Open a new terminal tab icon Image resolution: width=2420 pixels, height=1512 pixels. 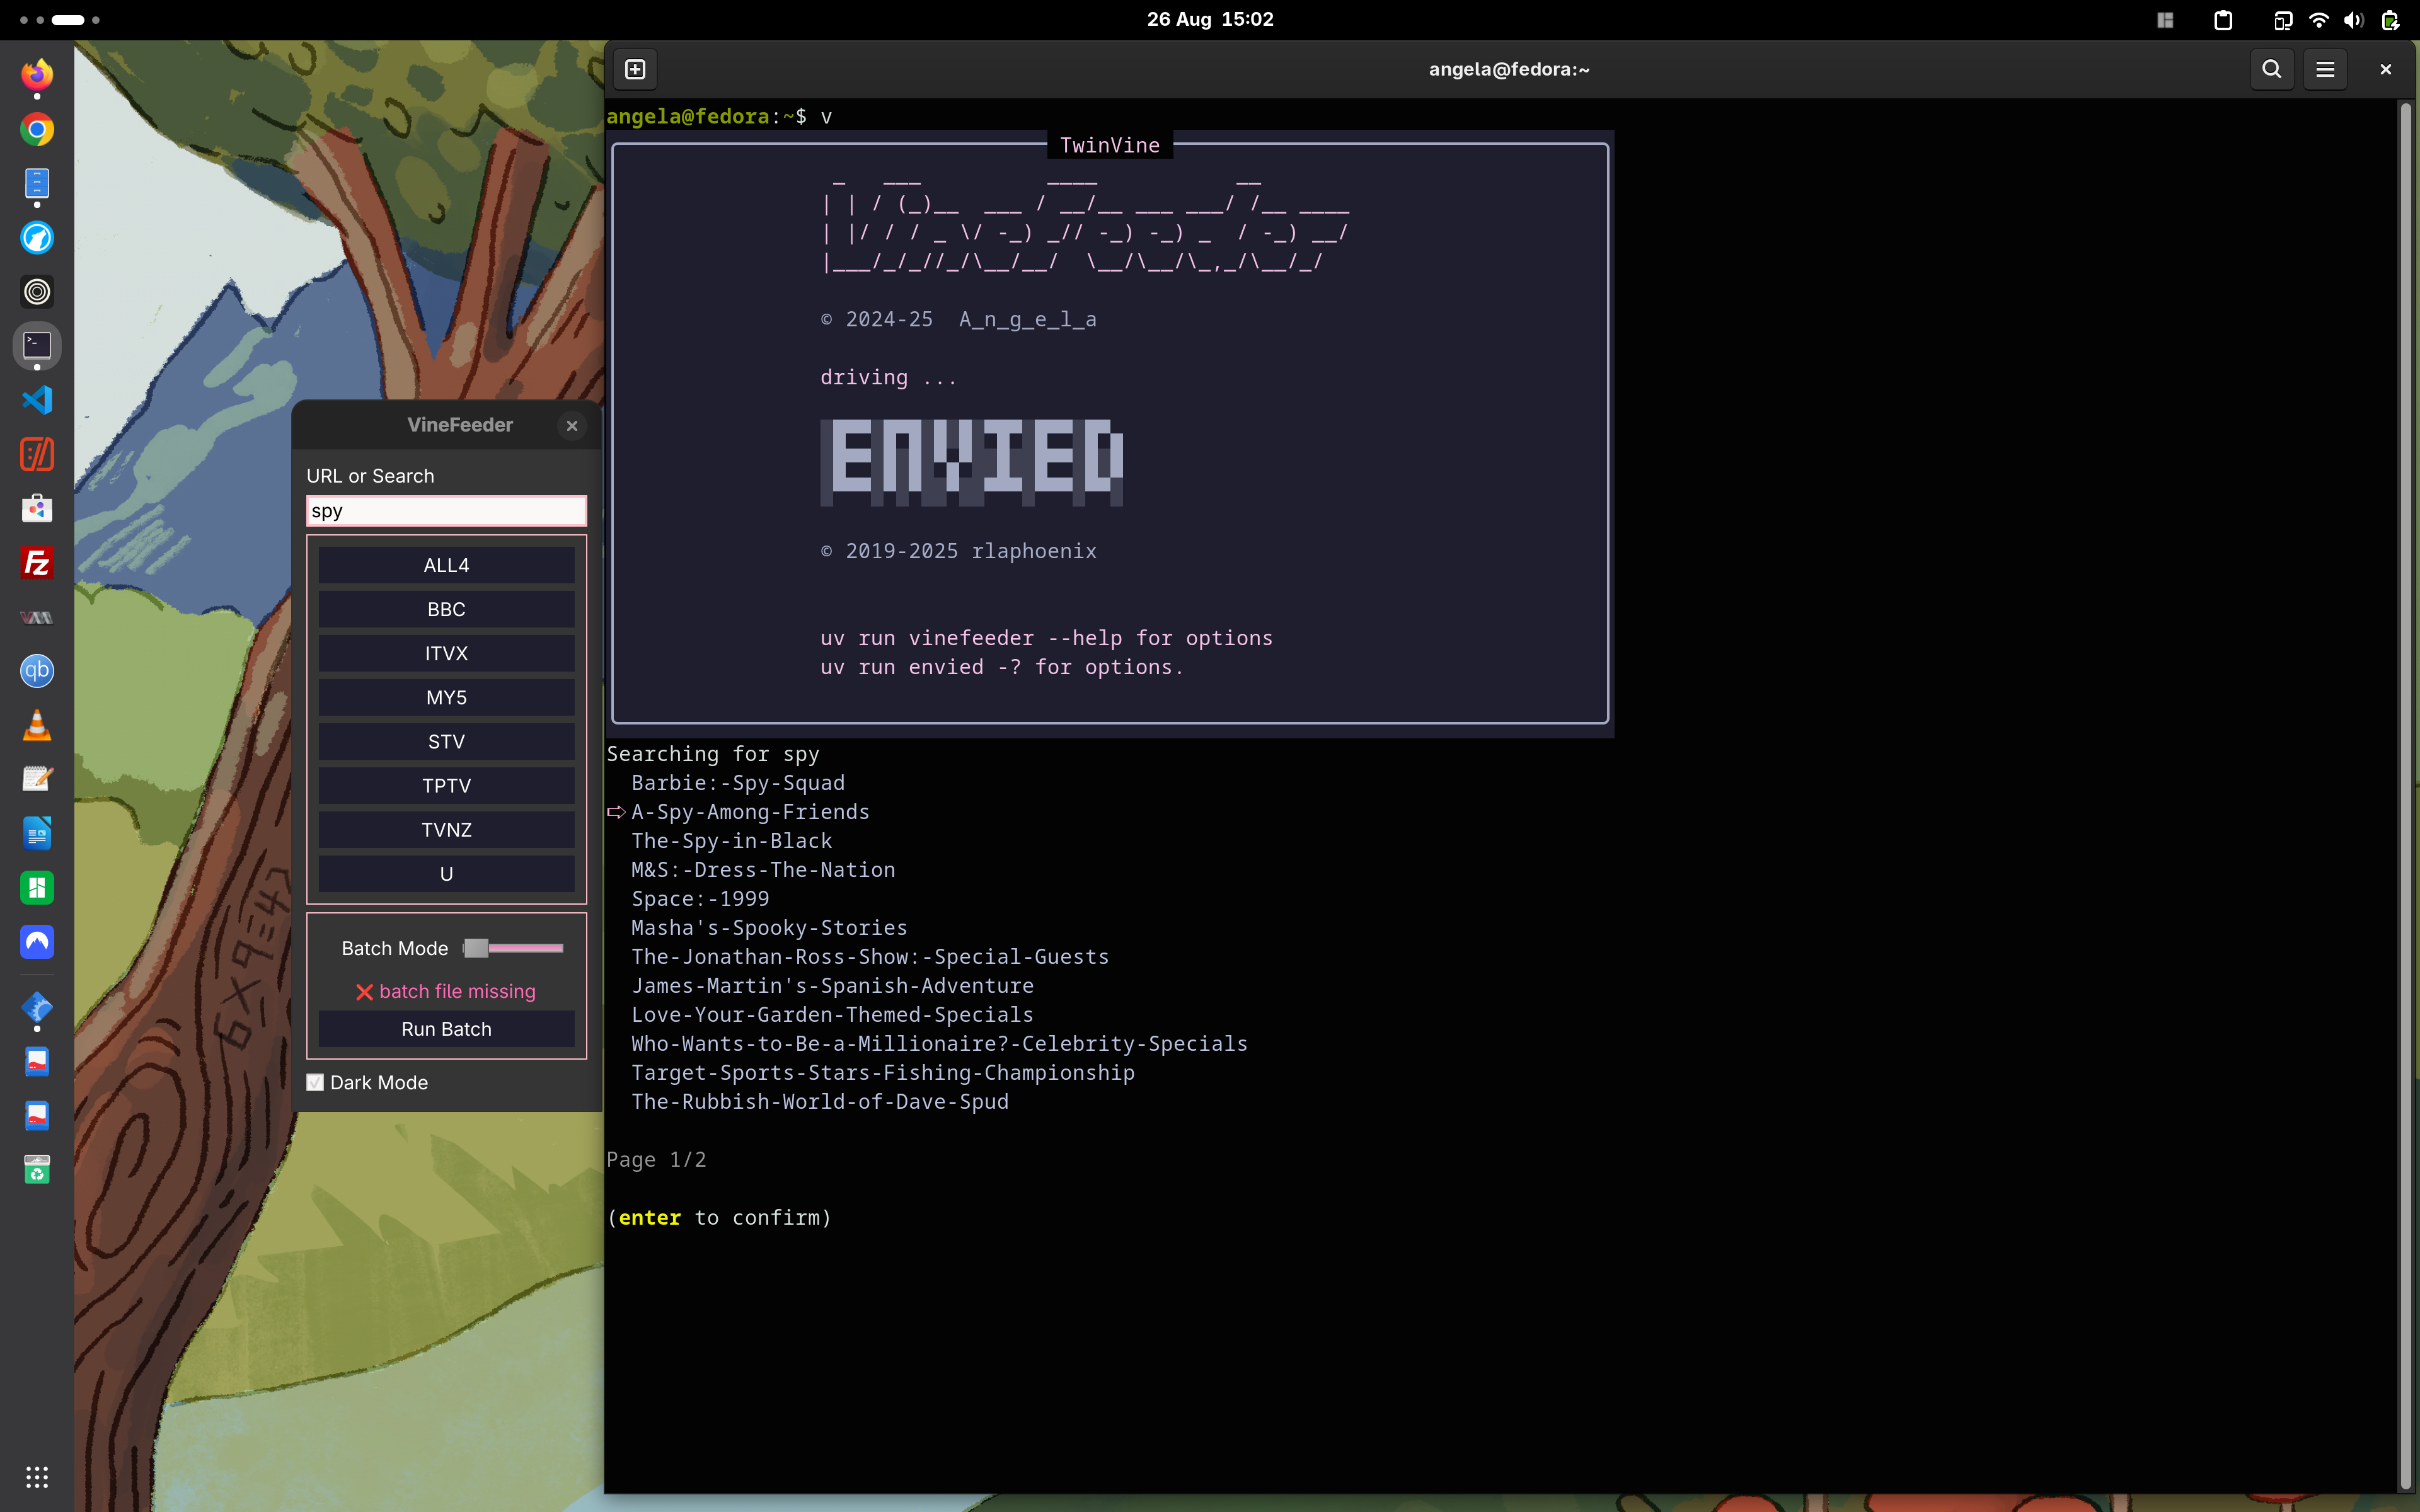click(x=635, y=69)
